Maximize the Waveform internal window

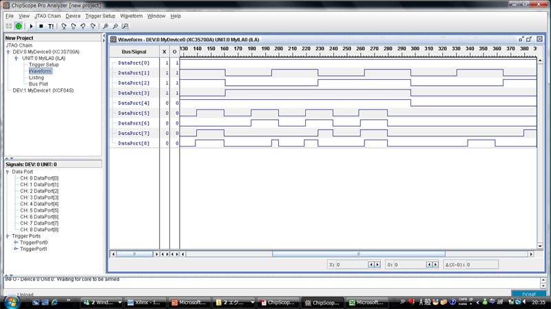click(529, 39)
